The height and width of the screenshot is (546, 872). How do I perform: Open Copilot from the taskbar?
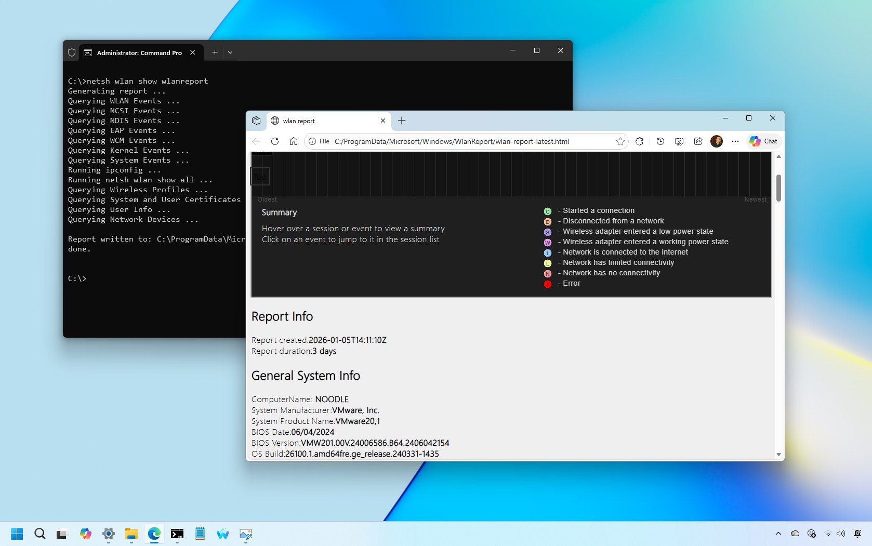(86, 534)
